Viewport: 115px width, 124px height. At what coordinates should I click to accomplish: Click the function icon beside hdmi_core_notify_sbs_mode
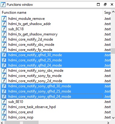coord(4,45)
